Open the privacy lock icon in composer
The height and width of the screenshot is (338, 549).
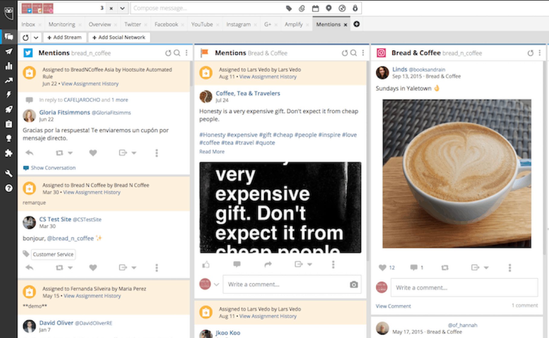(355, 8)
